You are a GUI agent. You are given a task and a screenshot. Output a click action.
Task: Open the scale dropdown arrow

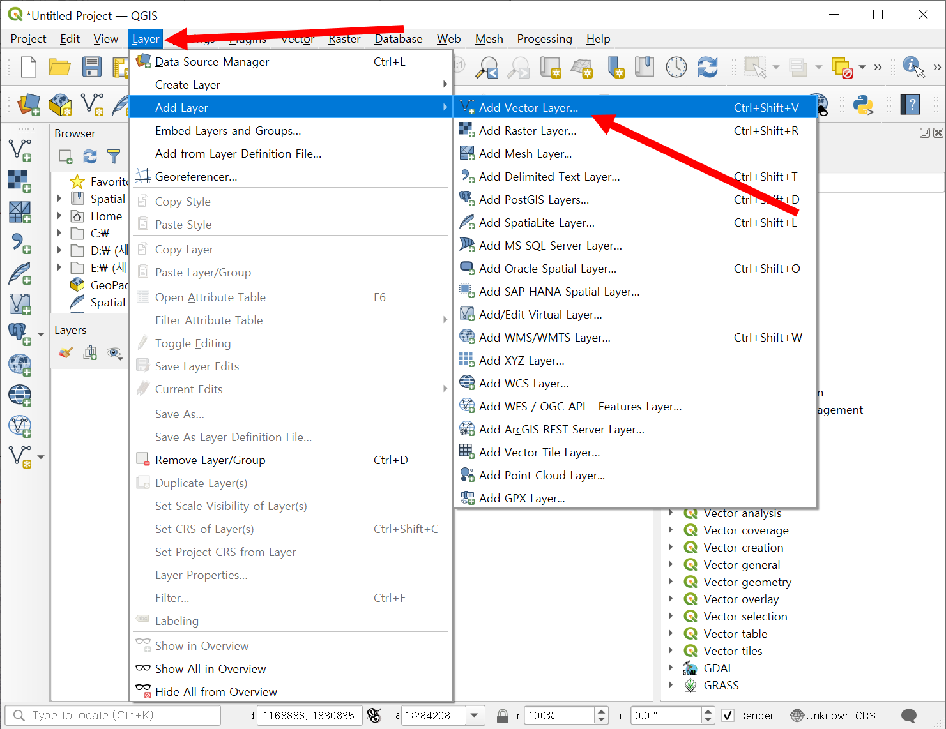click(474, 716)
